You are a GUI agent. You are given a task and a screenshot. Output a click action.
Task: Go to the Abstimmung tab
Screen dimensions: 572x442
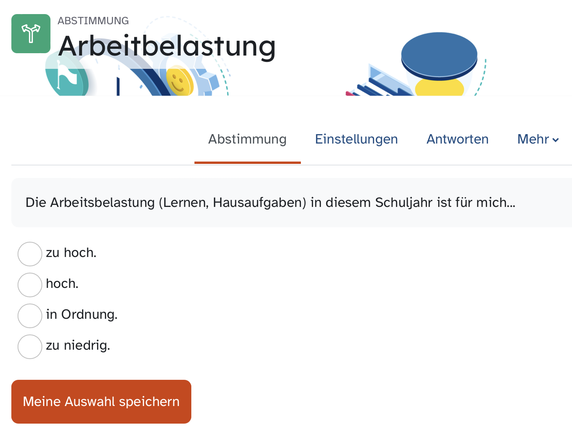tap(247, 139)
